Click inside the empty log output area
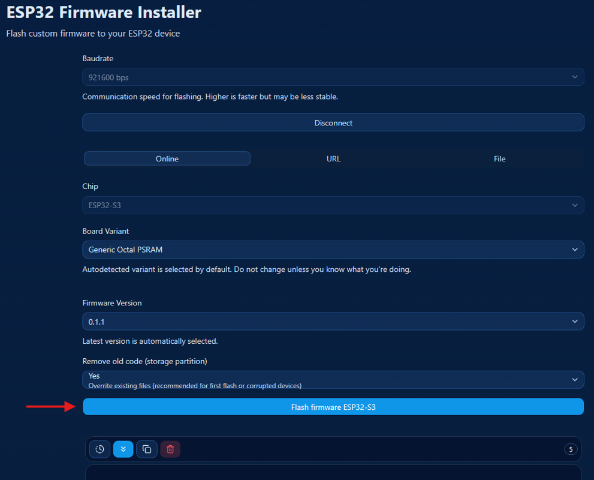The image size is (594, 480). (x=333, y=473)
